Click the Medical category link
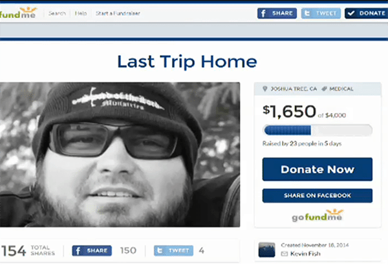388x265 pixels. tap(341, 89)
